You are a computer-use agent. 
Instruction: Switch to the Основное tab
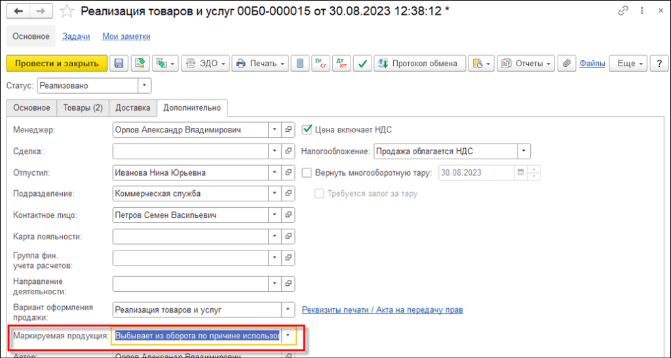pos(31,108)
